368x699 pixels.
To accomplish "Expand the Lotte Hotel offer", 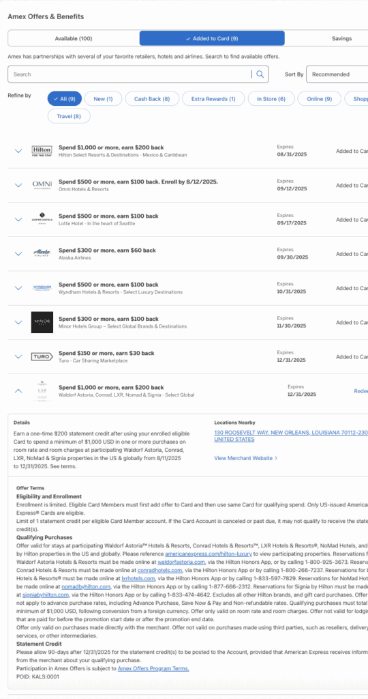I will [18, 219].
